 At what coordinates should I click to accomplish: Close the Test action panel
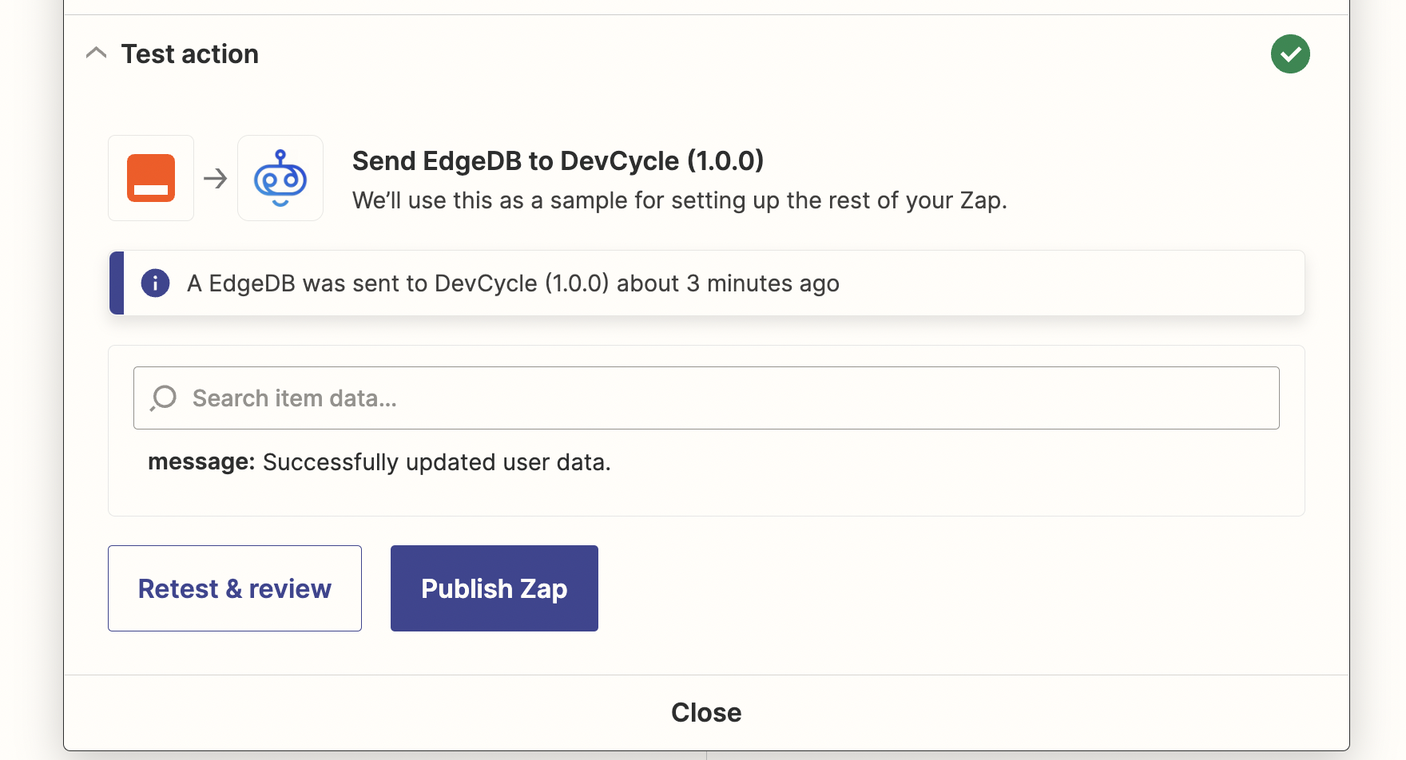pos(706,712)
